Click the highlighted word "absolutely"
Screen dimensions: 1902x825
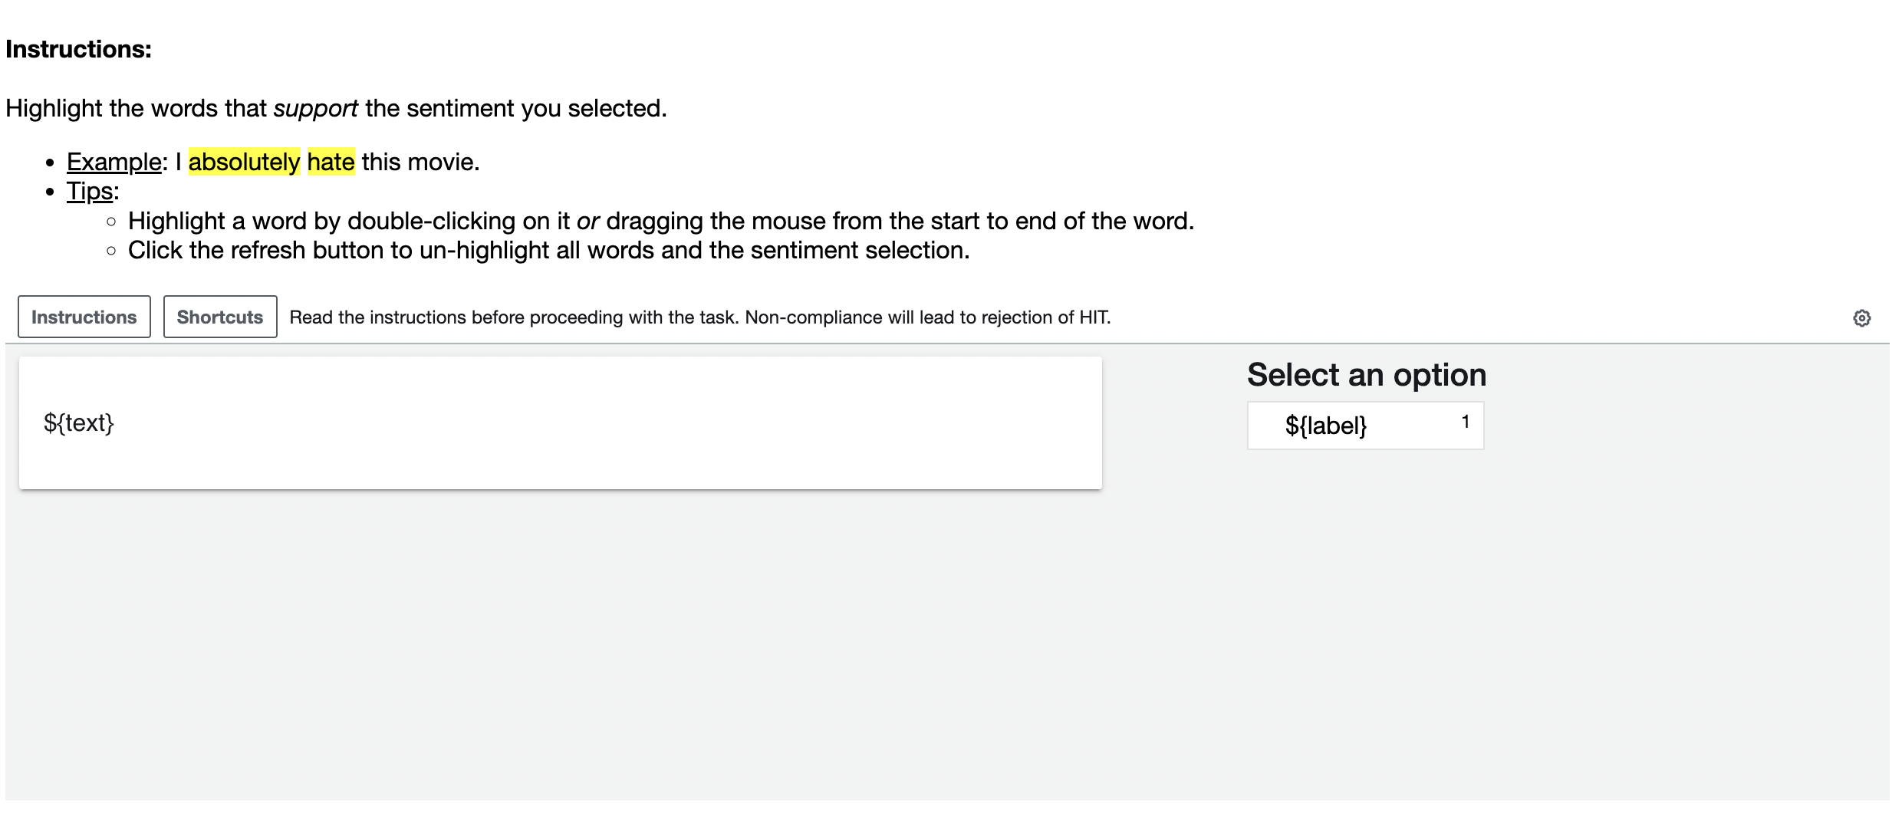coord(244,163)
